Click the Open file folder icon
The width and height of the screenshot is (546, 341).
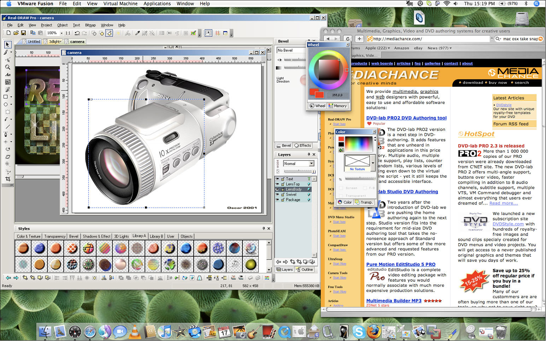pos(16,33)
